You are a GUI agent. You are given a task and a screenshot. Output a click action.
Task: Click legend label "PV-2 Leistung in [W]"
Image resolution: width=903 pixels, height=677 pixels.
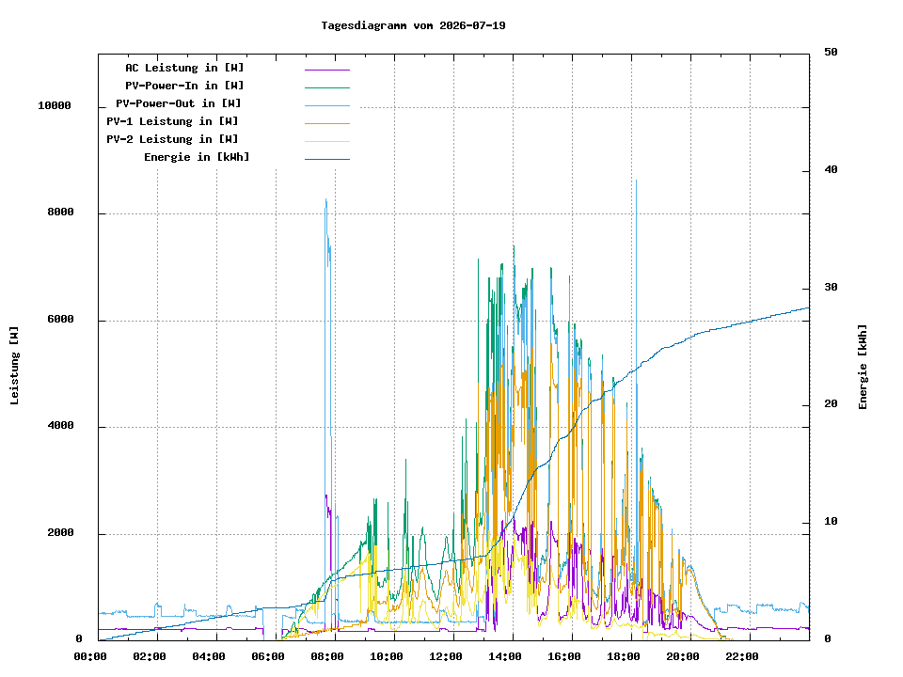pos(171,139)
